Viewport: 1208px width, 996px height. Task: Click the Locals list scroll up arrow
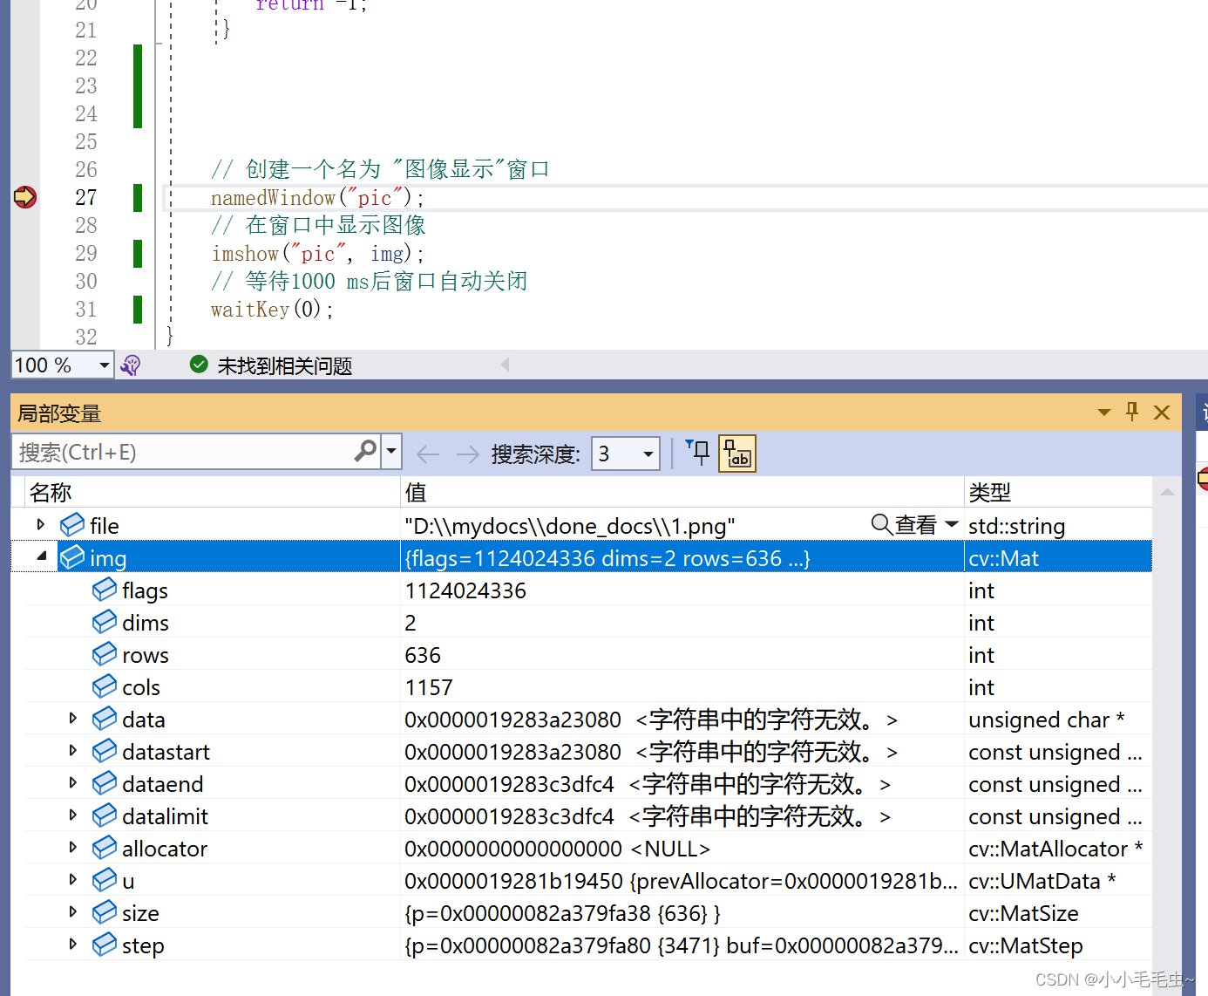(x=1167, y=492)
